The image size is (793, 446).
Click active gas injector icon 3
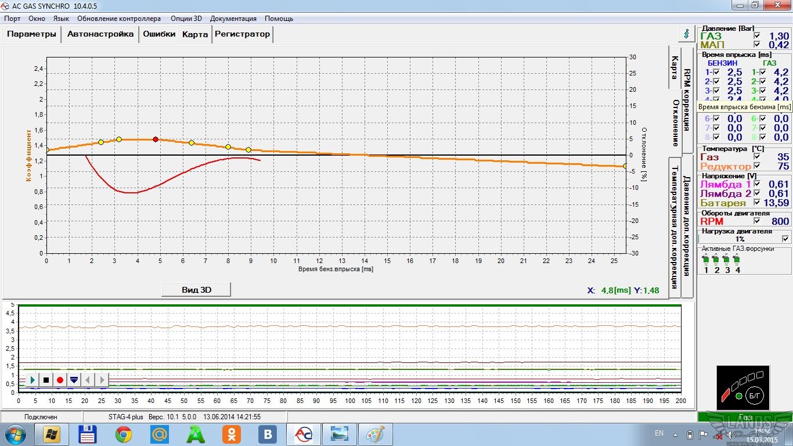pyautogui.click(x=727, y=259)
